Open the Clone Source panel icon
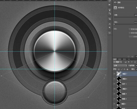The image size is (137, 109). point(110,19)
